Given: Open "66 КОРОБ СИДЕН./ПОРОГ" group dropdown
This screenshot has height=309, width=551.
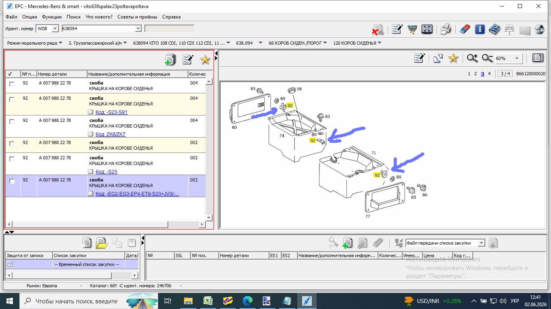Looking at the screenshot, I should [298, 43].
